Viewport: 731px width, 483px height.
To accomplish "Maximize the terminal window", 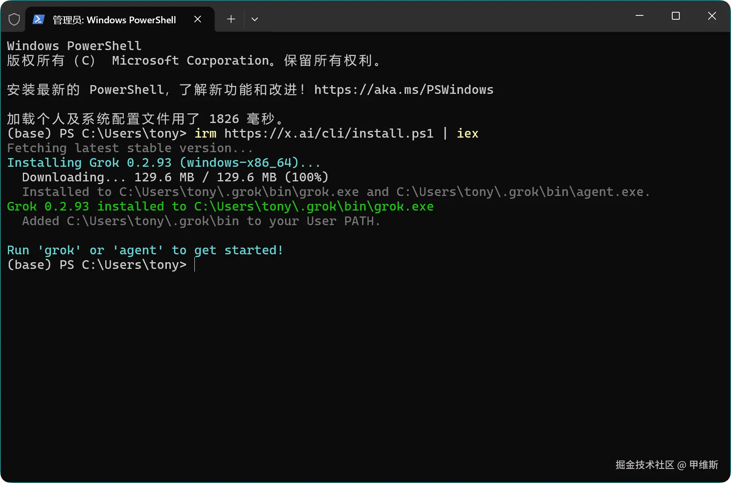I will click(x=676, y=16).
